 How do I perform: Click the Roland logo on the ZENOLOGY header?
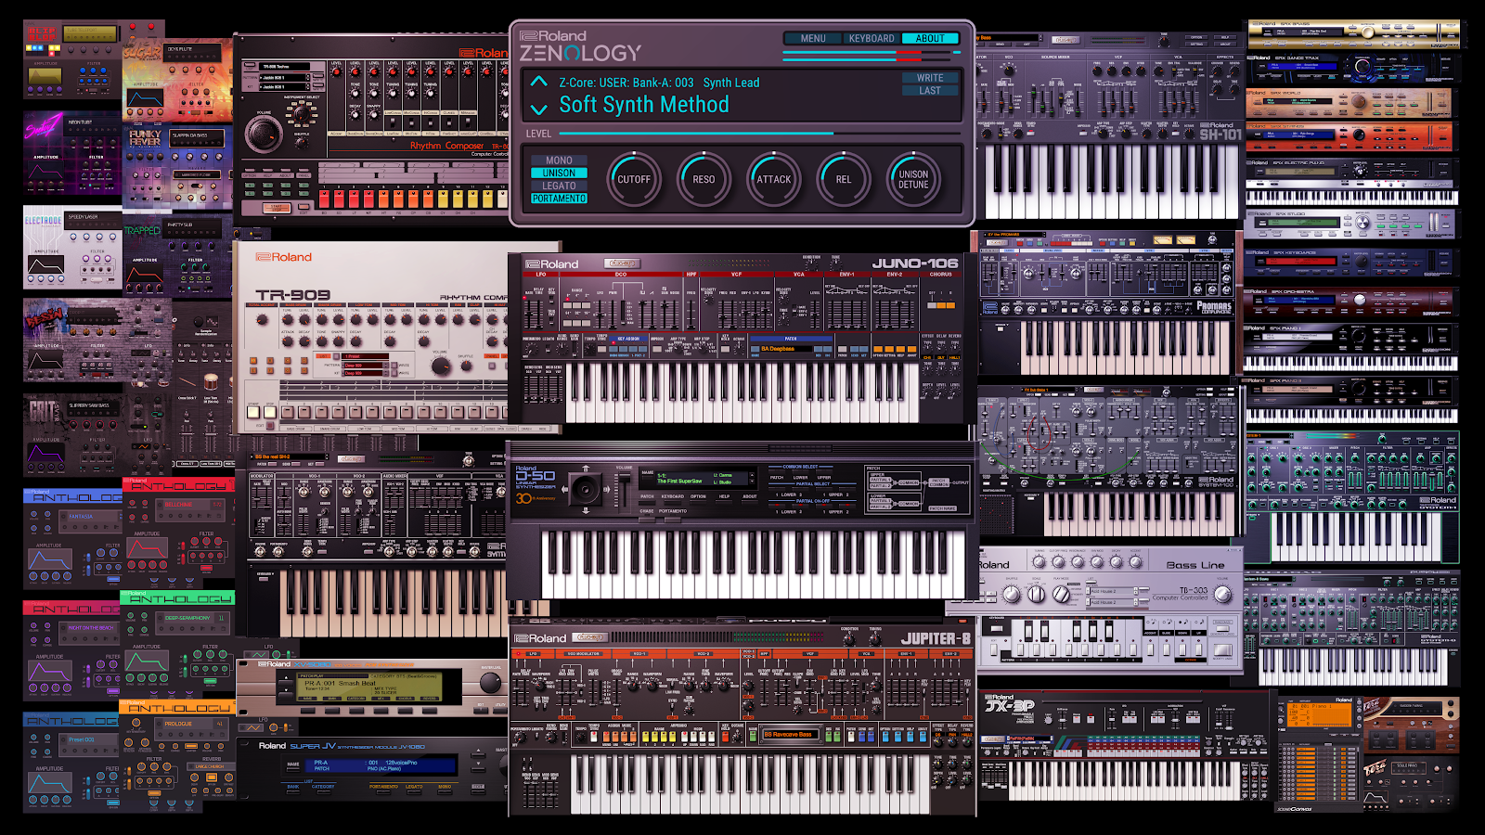pyautogui.click(x=554, y=36)
